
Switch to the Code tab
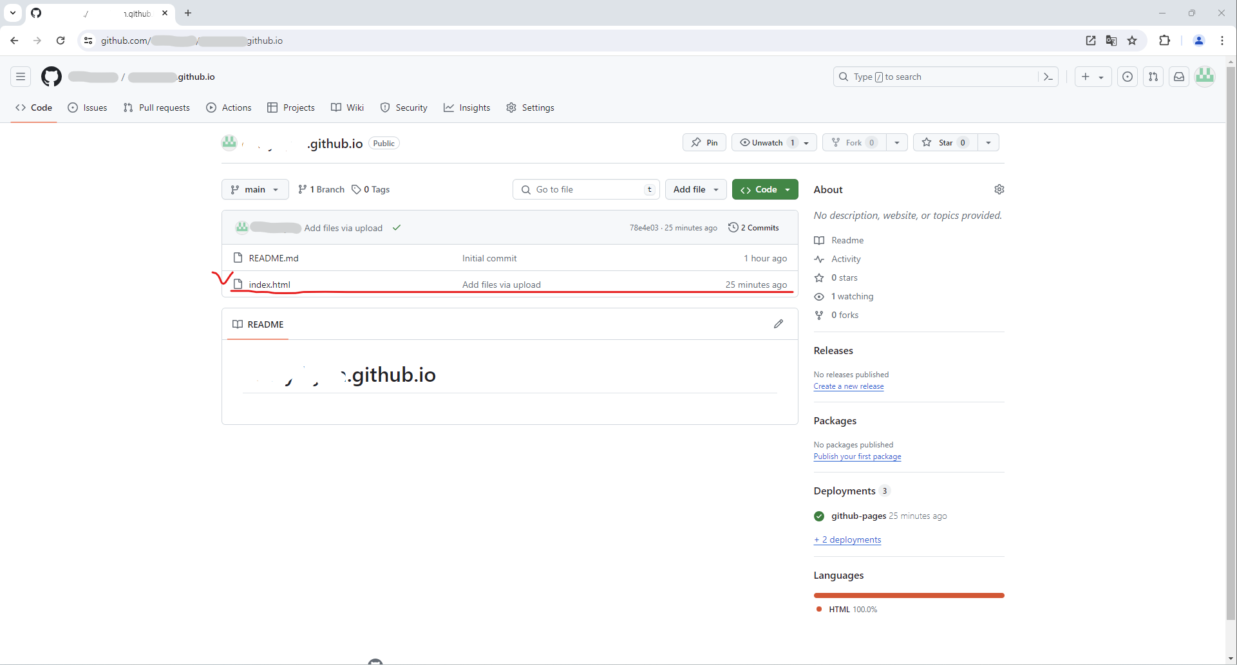34,108
